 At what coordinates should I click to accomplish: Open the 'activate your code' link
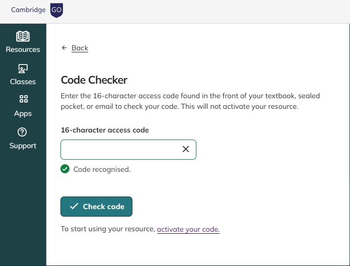coord(188,229)
